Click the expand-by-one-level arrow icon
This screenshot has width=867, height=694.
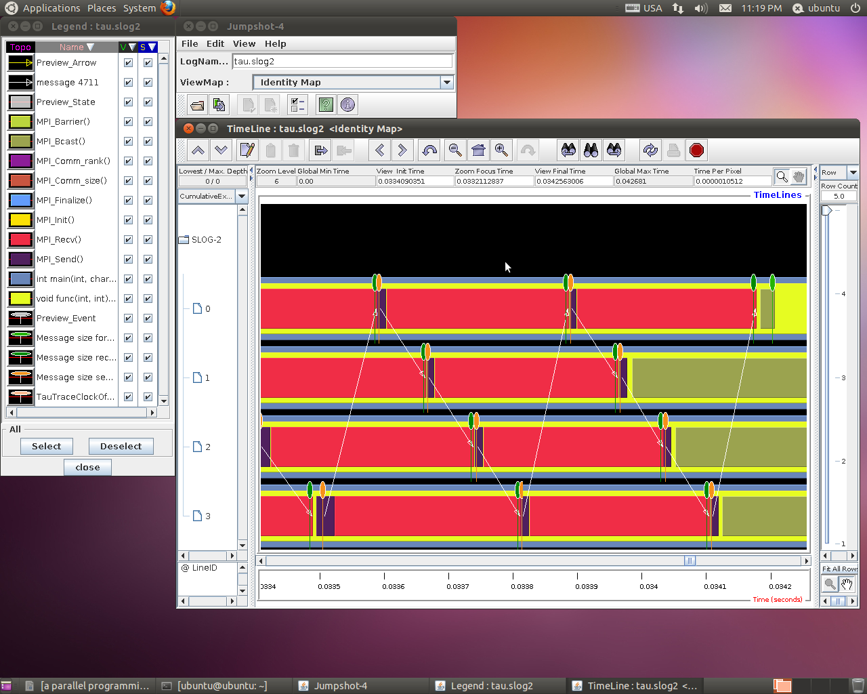pos(321,150)
